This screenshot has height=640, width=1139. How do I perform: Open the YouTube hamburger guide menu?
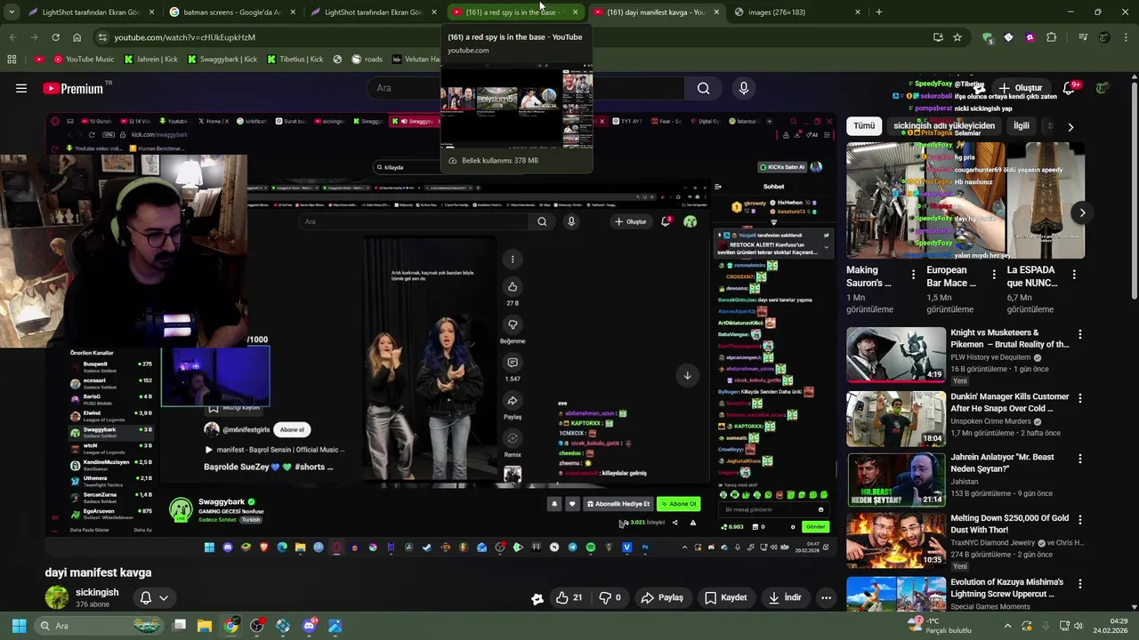21,88
